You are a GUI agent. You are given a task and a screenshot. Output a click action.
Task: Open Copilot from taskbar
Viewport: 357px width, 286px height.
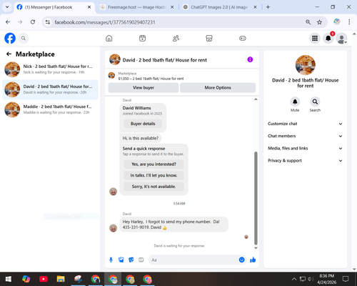[x=26, y=279]
